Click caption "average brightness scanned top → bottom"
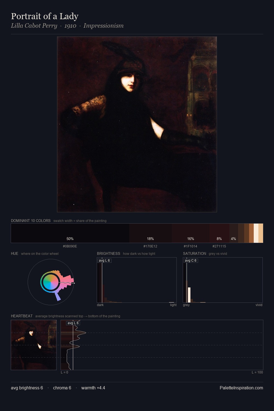This screenshot has width=274, height=411. [x=78, y=316]
